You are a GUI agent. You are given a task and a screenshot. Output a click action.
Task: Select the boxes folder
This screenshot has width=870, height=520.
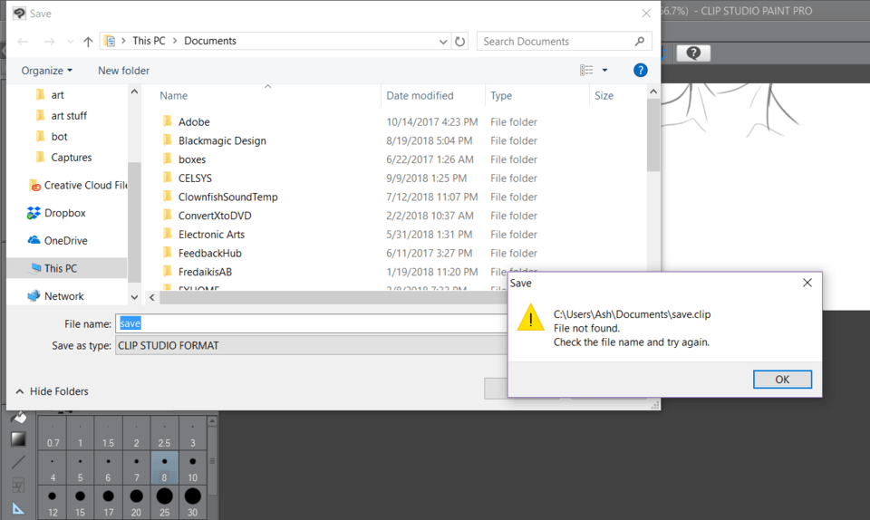click(x=192, y=159)
